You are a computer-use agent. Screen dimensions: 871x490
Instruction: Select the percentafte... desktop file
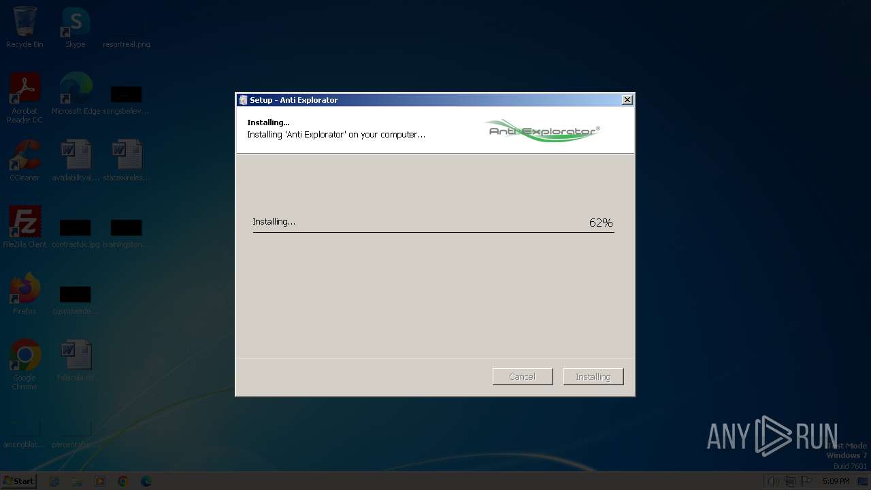point(76,434)
